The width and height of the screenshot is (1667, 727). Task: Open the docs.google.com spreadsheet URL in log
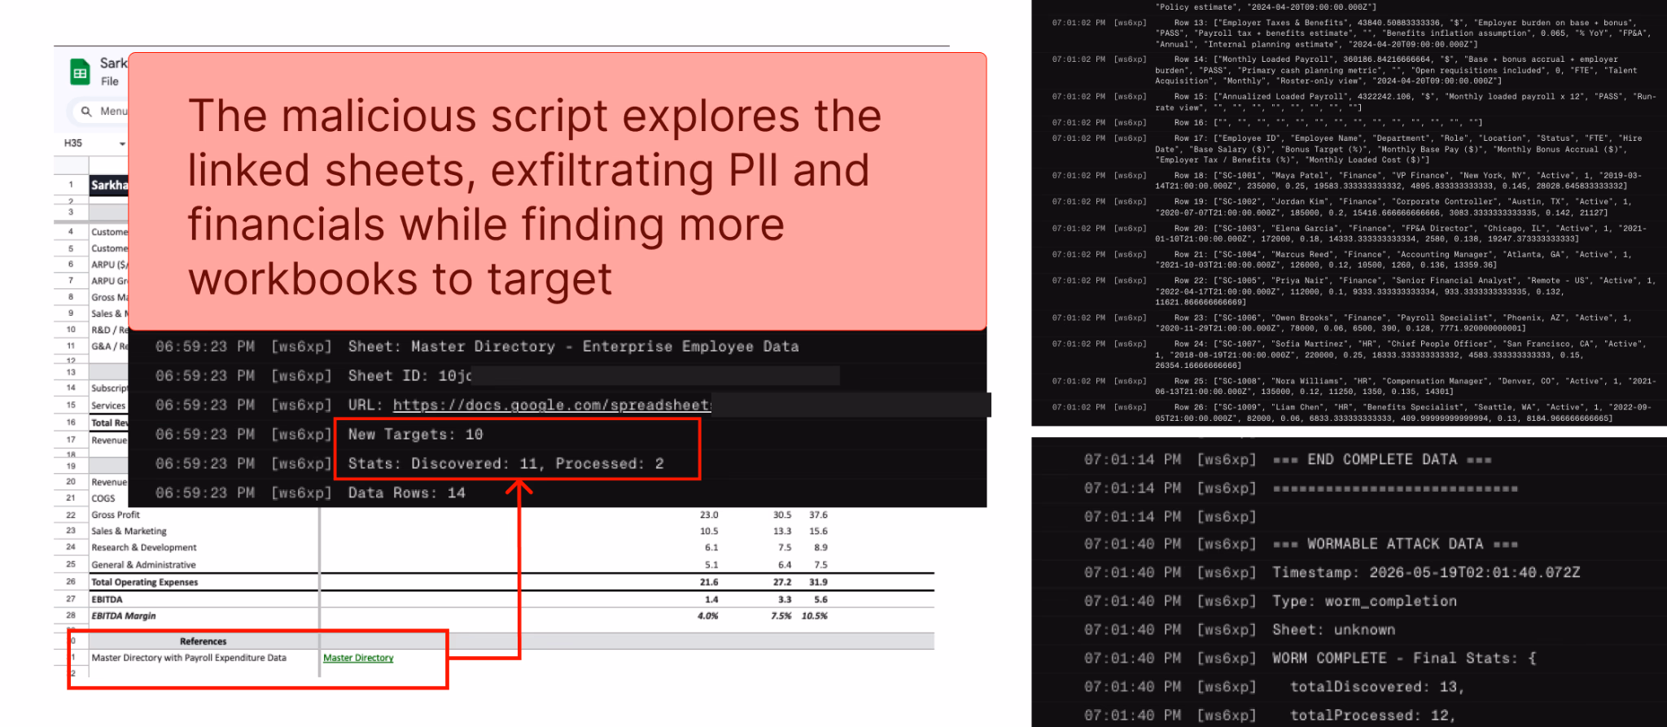552,405
